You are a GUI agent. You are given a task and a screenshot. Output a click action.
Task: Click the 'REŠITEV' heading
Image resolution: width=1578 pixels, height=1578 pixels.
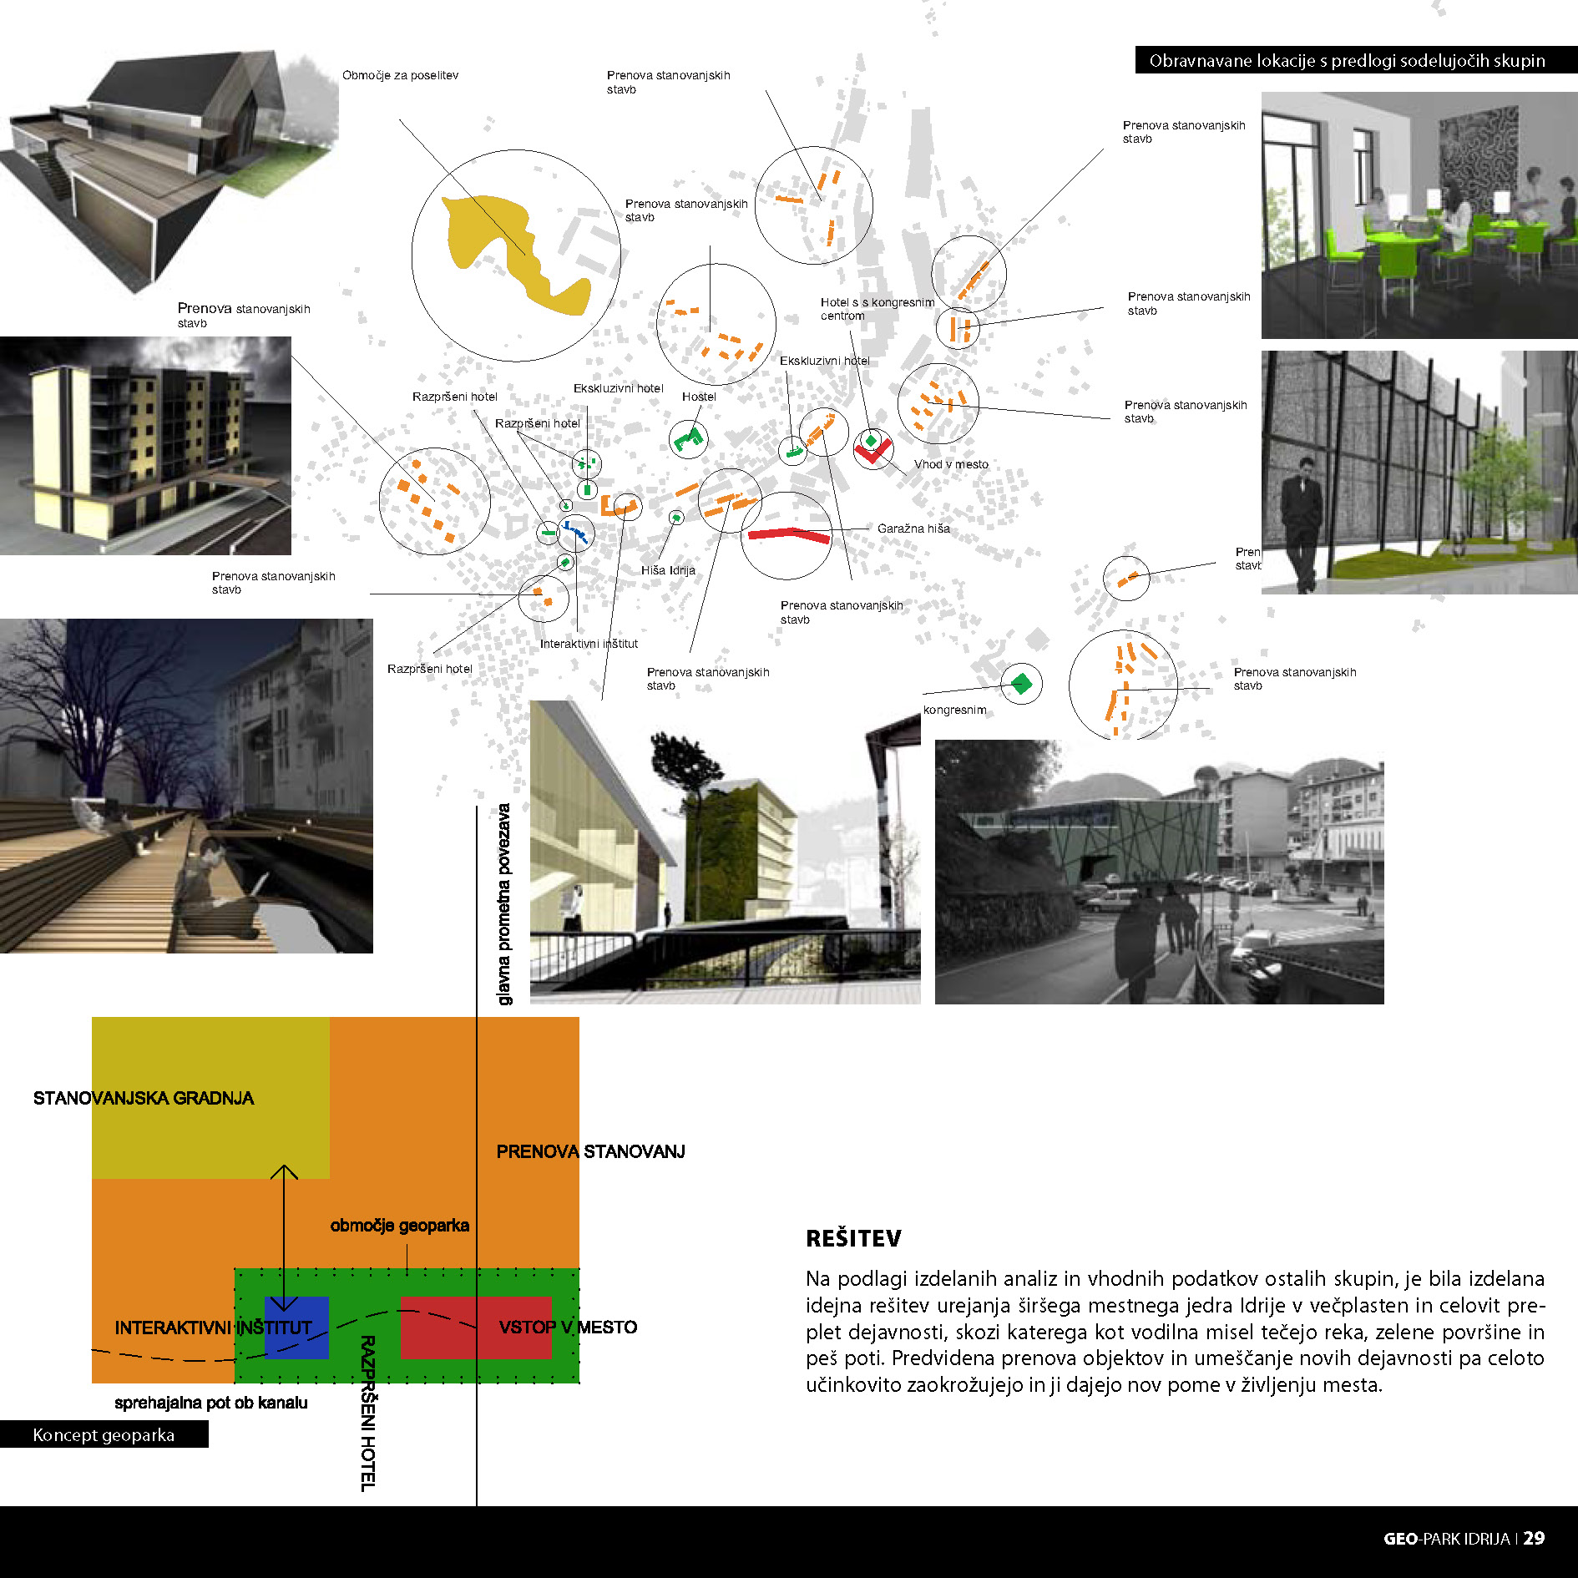click(853, 1238)
